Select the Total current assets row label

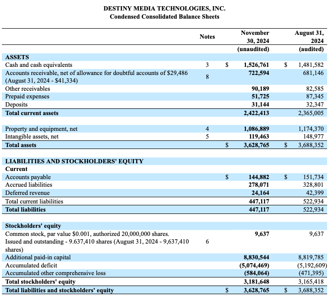point(32,113)
